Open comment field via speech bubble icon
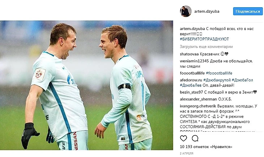The width and height of the screenshot is (264, 157). point(195,138)
